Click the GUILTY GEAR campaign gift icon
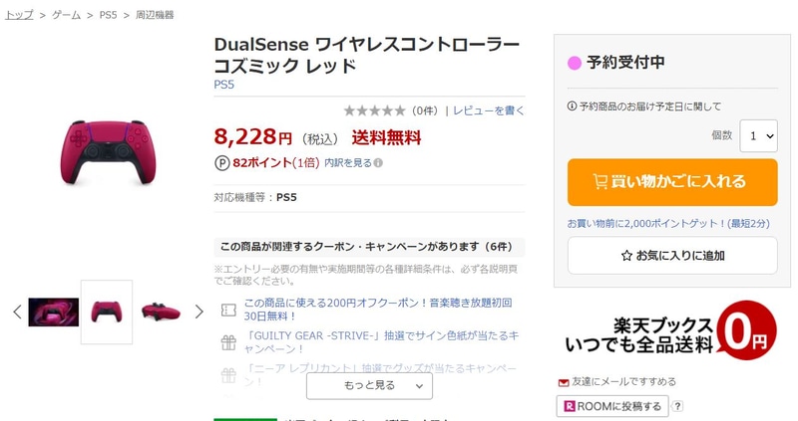The height and width of the screenshot is (421, 798). pos(228,343)
